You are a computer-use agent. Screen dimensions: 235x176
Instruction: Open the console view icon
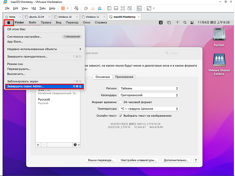click(139, 8)
